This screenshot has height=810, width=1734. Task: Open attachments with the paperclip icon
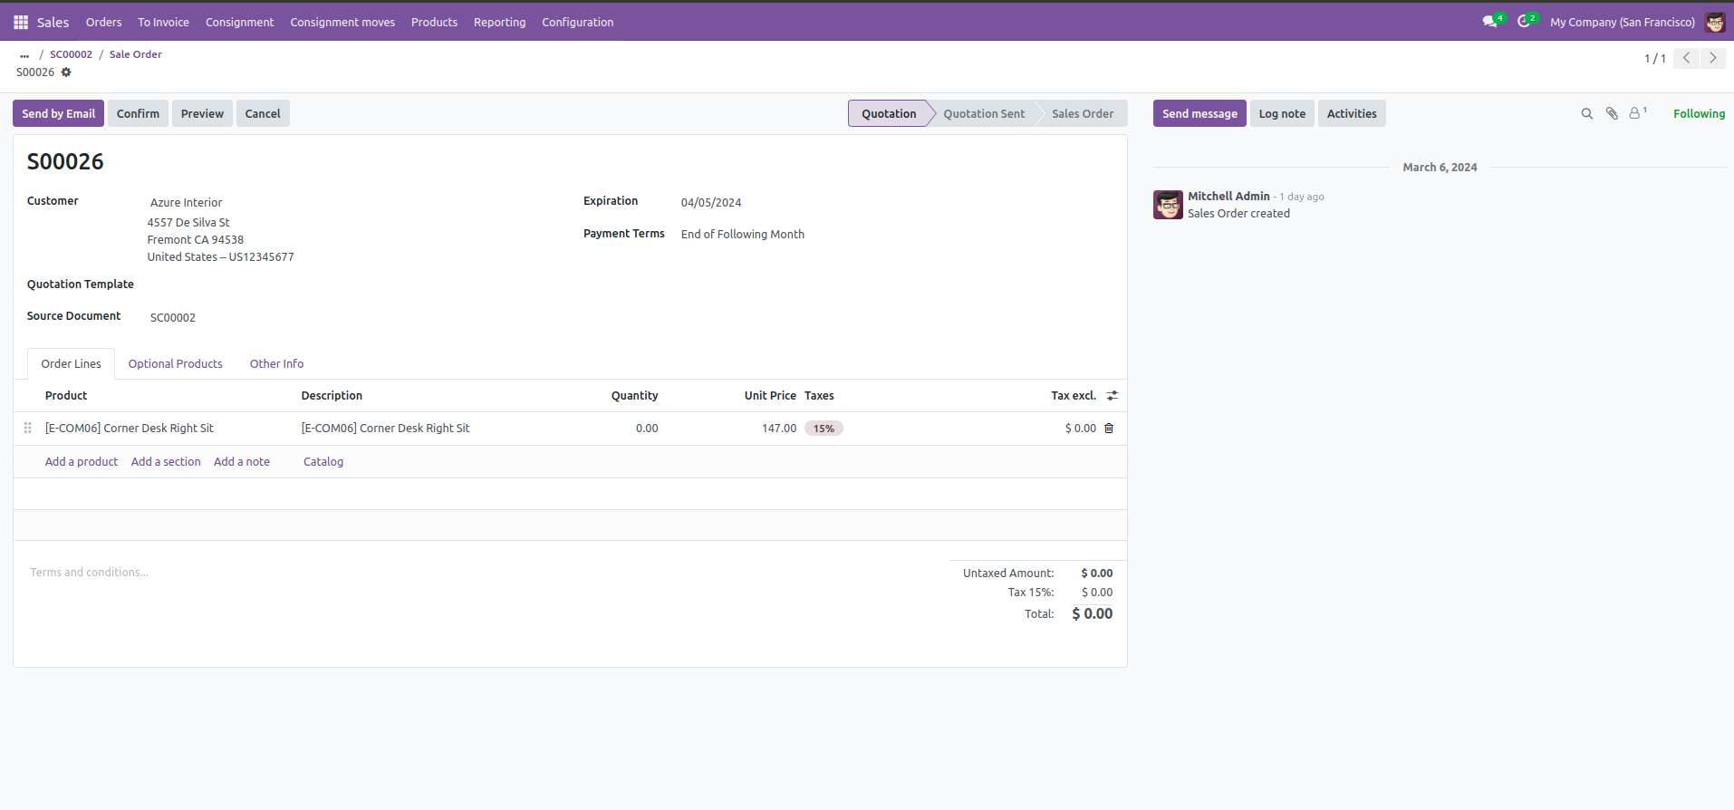(1612, 114)
